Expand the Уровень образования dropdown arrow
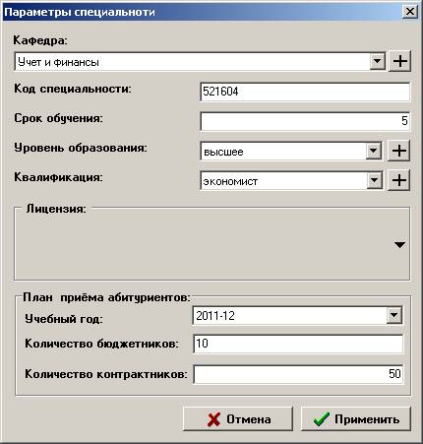This screenshot has height=444, width=423. point(374,151)
